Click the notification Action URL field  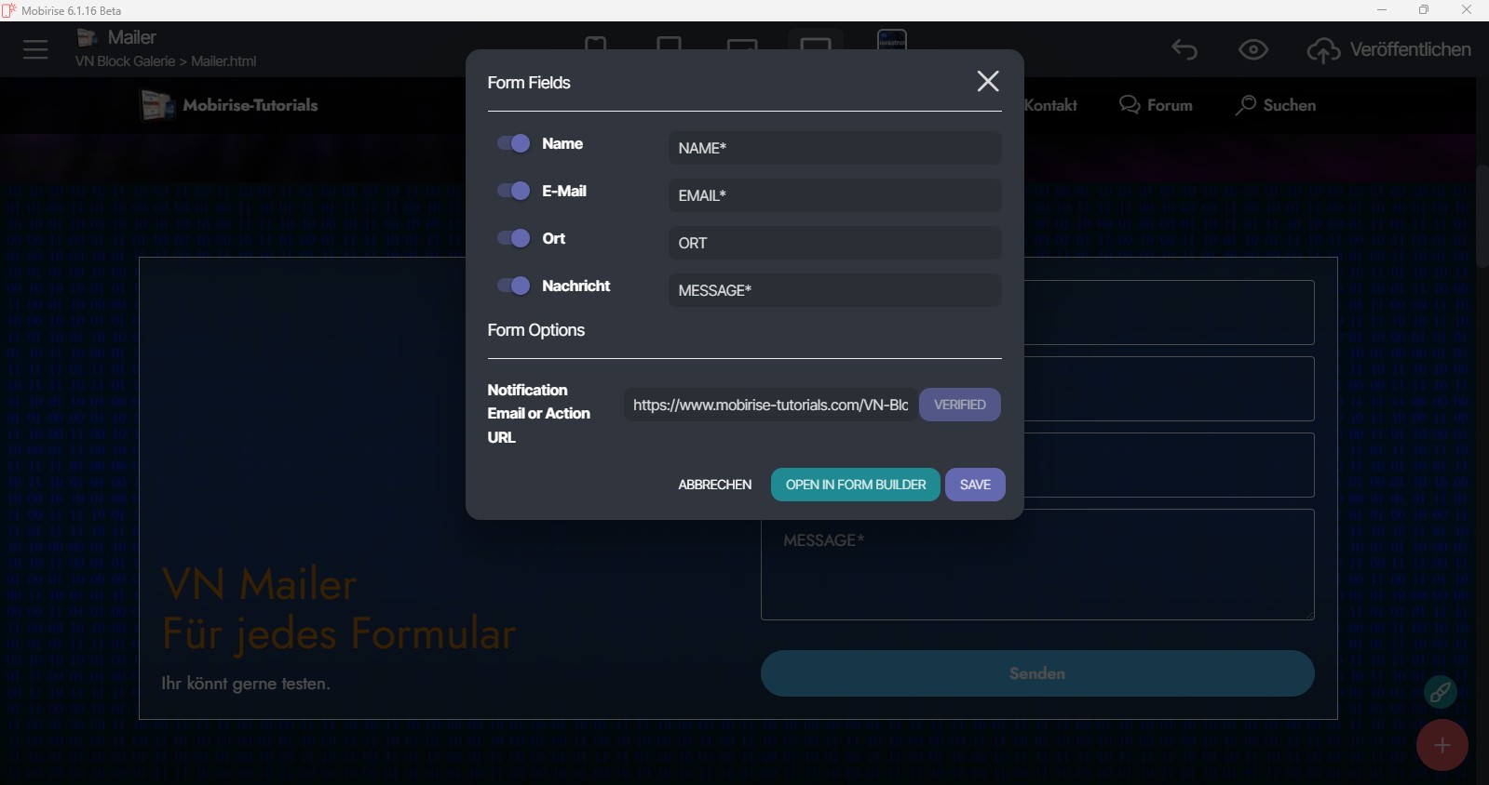770,405
